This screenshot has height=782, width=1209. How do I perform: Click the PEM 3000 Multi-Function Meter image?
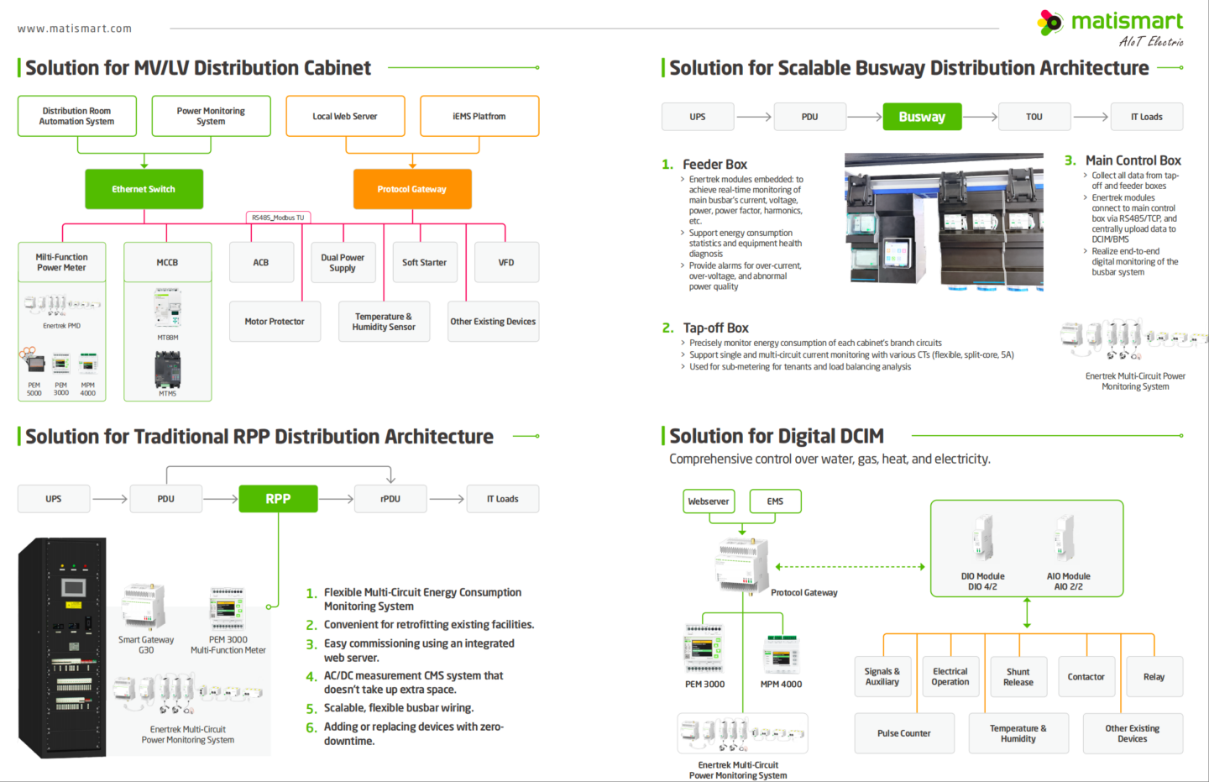click(x=228, y=609)
